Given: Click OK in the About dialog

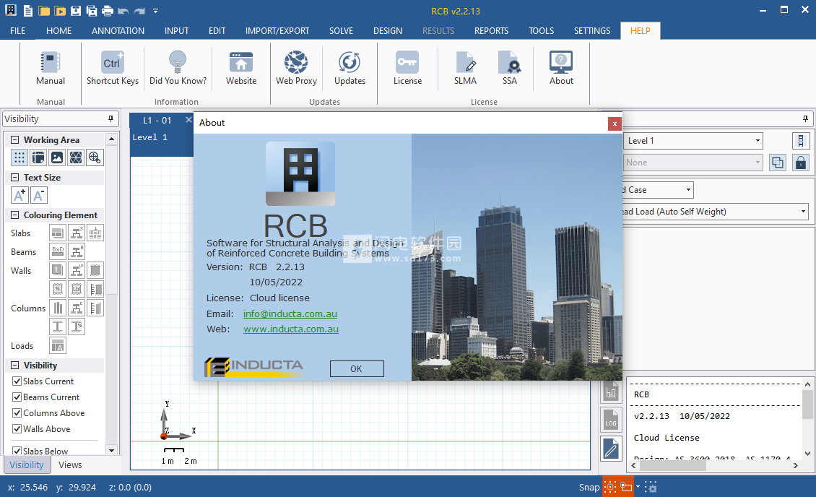Looking at the screenshot, I should [357, 368].
